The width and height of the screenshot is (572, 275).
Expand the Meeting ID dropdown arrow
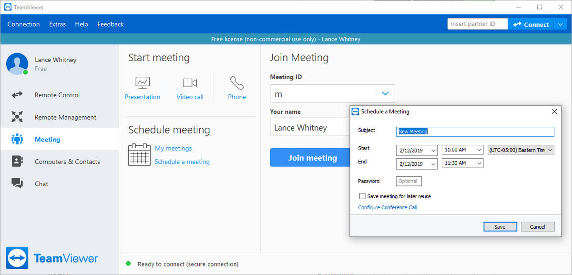[386, 94]
